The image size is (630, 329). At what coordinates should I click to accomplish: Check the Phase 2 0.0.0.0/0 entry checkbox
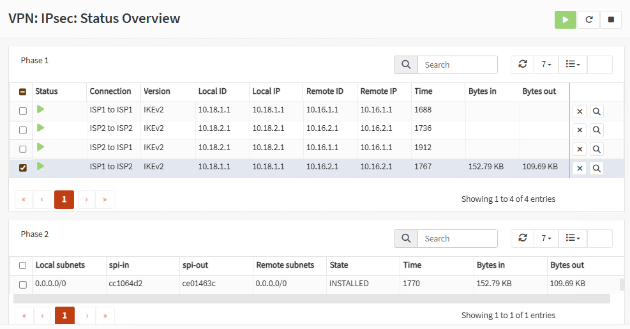(x=23, y=284)
